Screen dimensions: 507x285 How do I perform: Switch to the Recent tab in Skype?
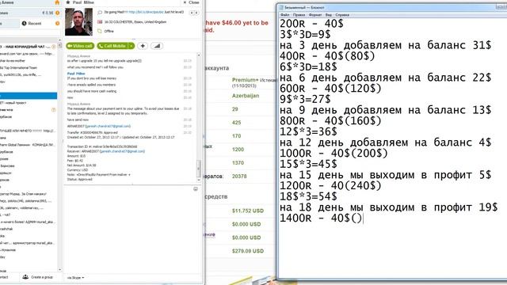32,23
